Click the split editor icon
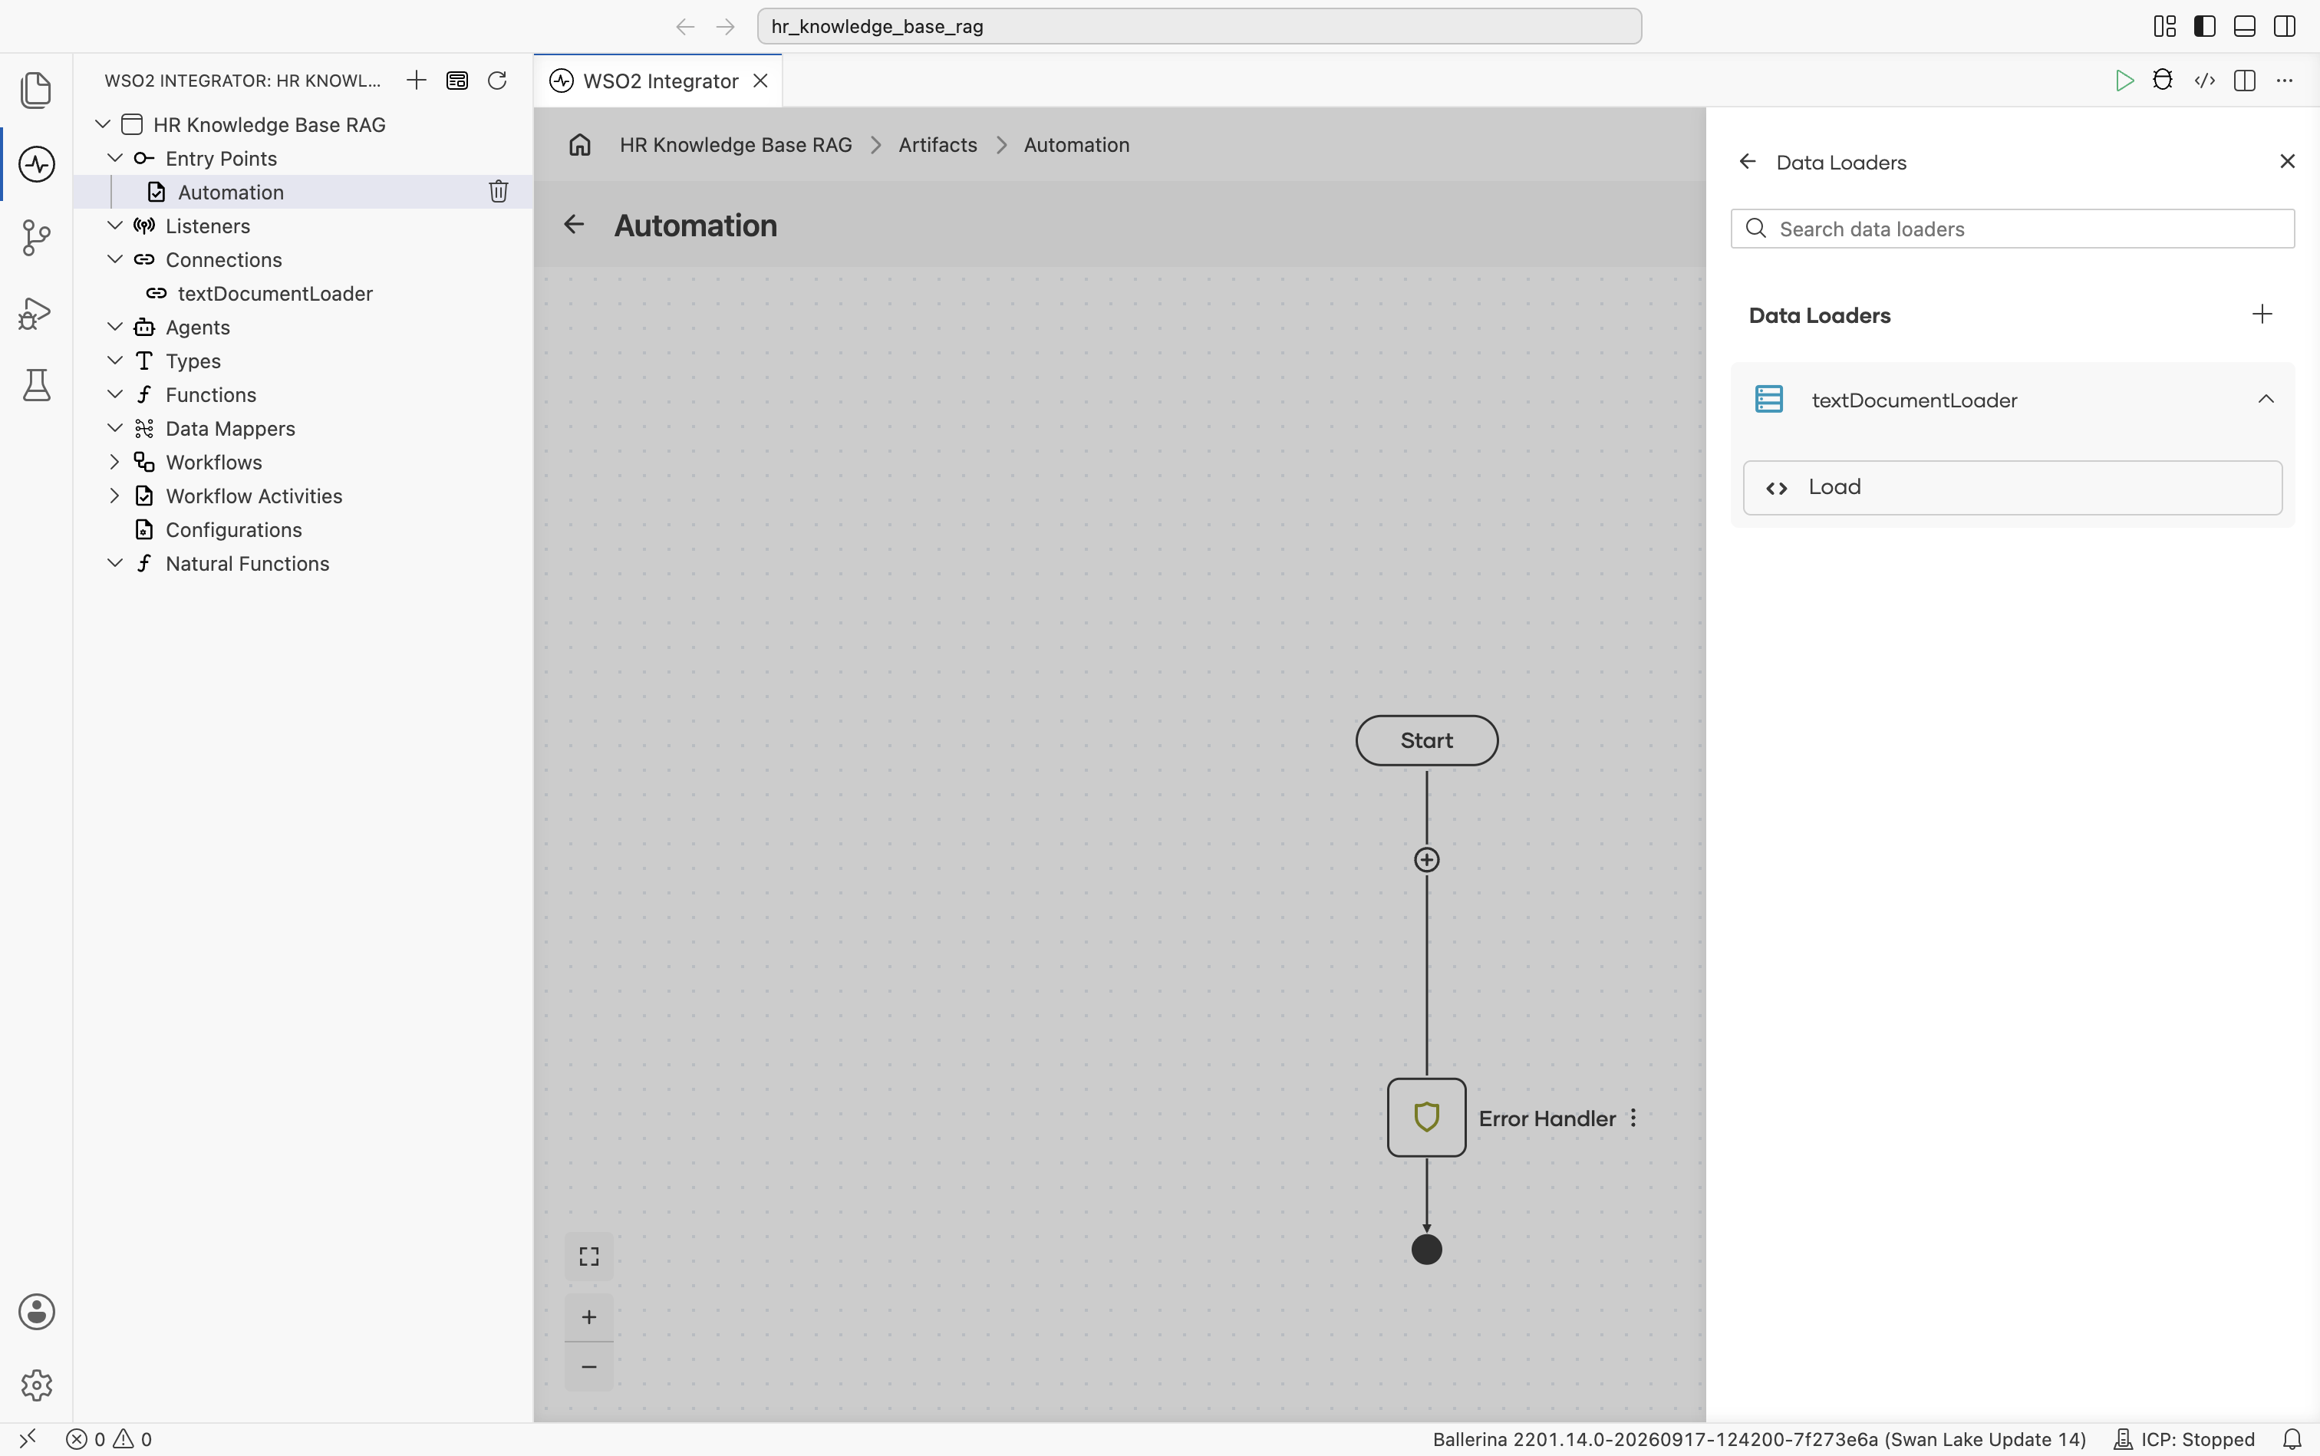 pyautogui.click(x=2244, y=80)
